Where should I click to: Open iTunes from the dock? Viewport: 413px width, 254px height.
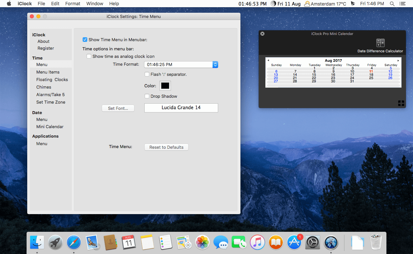point(257,243)
